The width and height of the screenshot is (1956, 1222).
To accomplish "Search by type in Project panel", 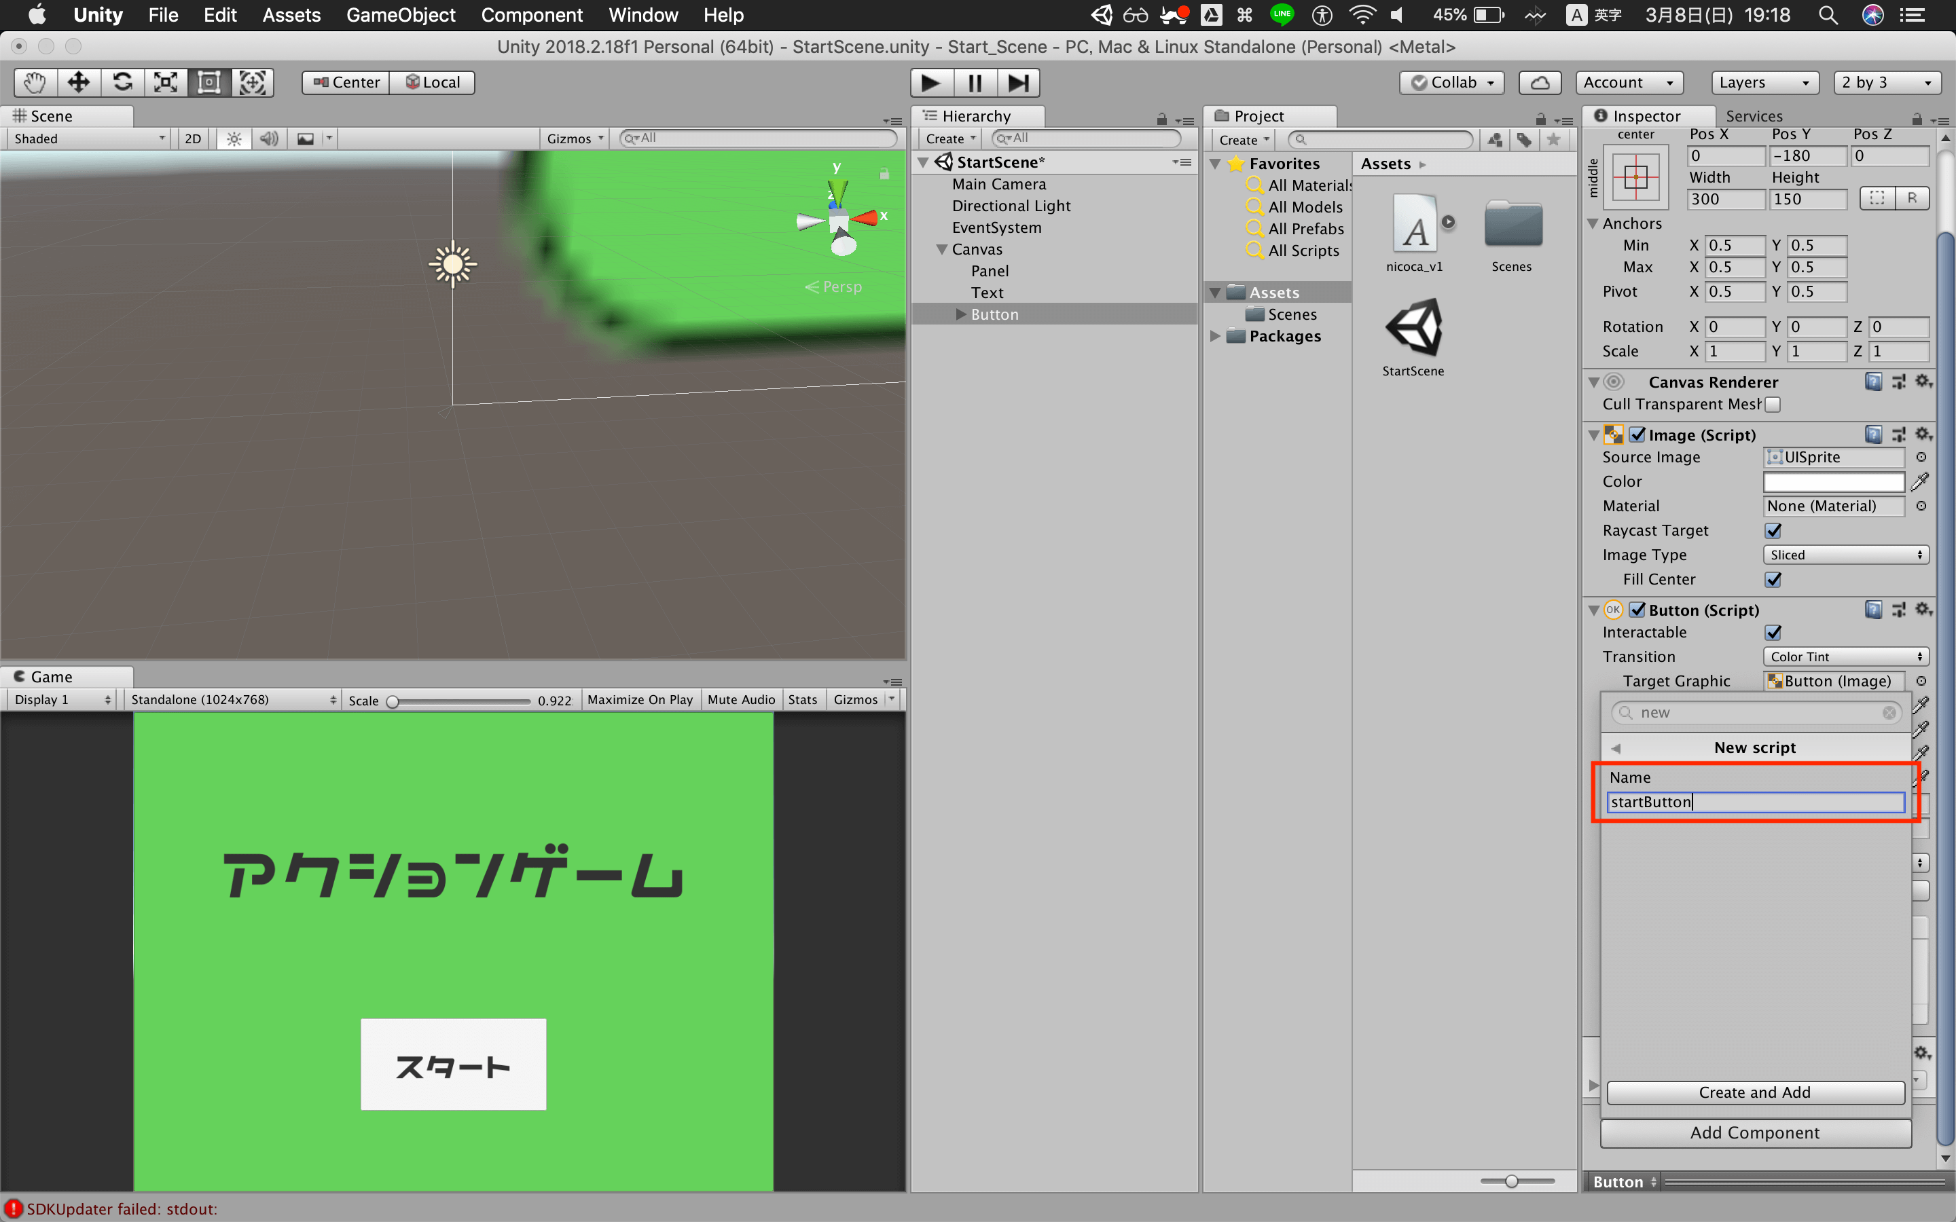I will tap(1496, 140).
